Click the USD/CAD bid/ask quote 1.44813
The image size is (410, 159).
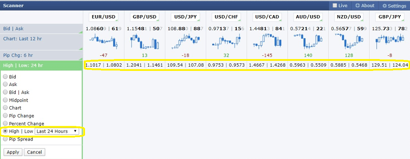click(267, 29)
